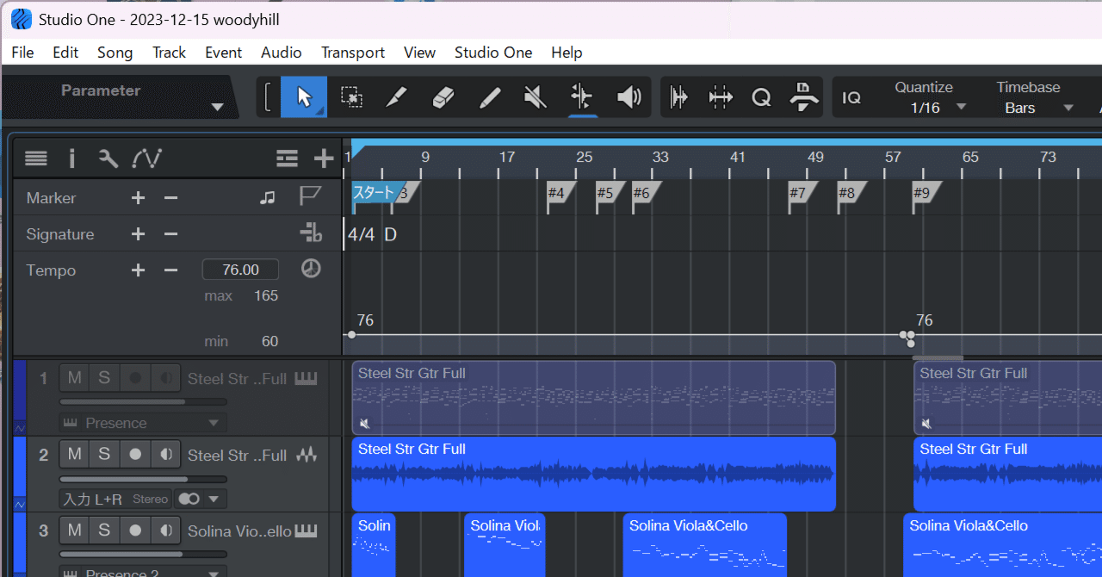
Task: Open the Quantize 1/16 dropdown
Action: coord(961,108)
